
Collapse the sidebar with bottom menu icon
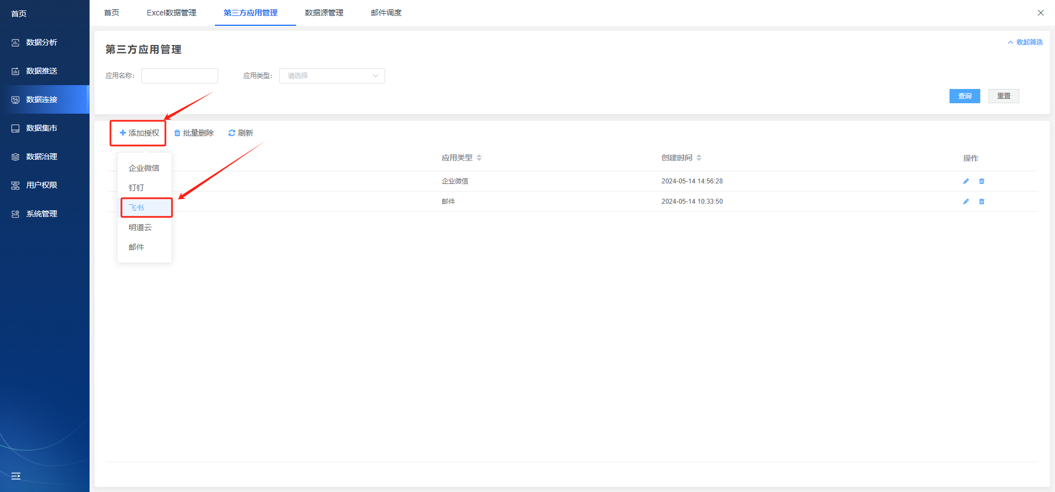pyautogui.click(x=16, y=476)
